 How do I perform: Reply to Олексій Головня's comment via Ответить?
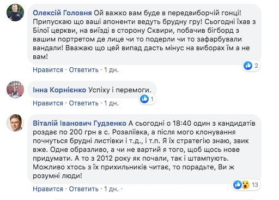(83, 70)
